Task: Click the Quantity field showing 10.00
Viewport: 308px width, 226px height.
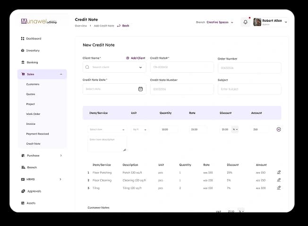Action: click(x=169, y=130)
